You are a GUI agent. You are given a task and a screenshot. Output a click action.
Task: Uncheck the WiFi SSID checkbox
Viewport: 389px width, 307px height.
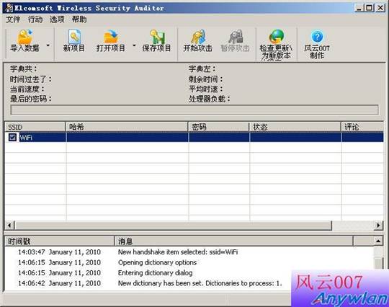tap(12, 137)
